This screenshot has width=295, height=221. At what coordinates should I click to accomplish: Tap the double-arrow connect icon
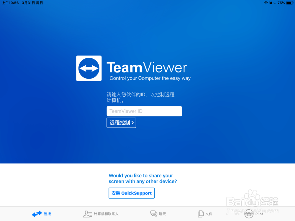tap(37, 214)
